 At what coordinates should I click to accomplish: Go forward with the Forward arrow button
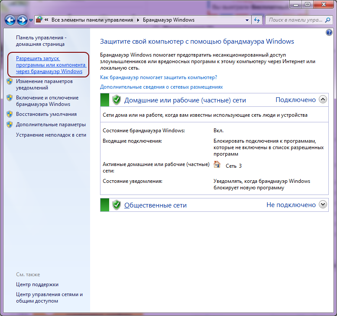pos(23,20)
